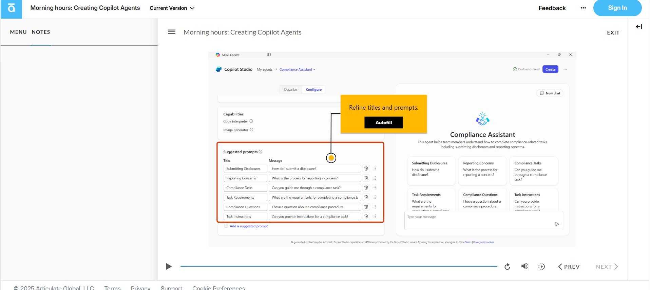
Task: Switch to the MENU tab
Action: [x=18, y=32]
